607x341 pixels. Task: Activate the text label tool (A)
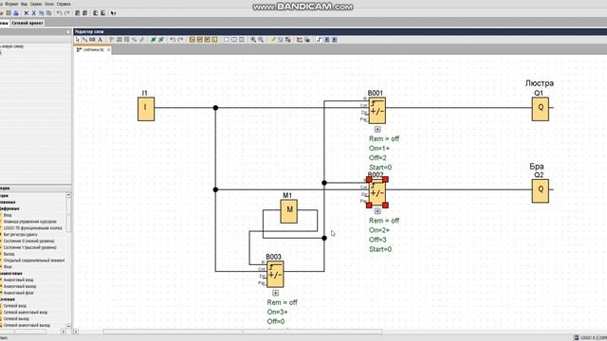click(100, 40)
